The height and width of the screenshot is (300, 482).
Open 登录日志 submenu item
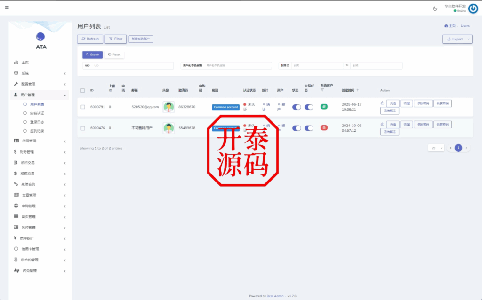tap(37, 122)
